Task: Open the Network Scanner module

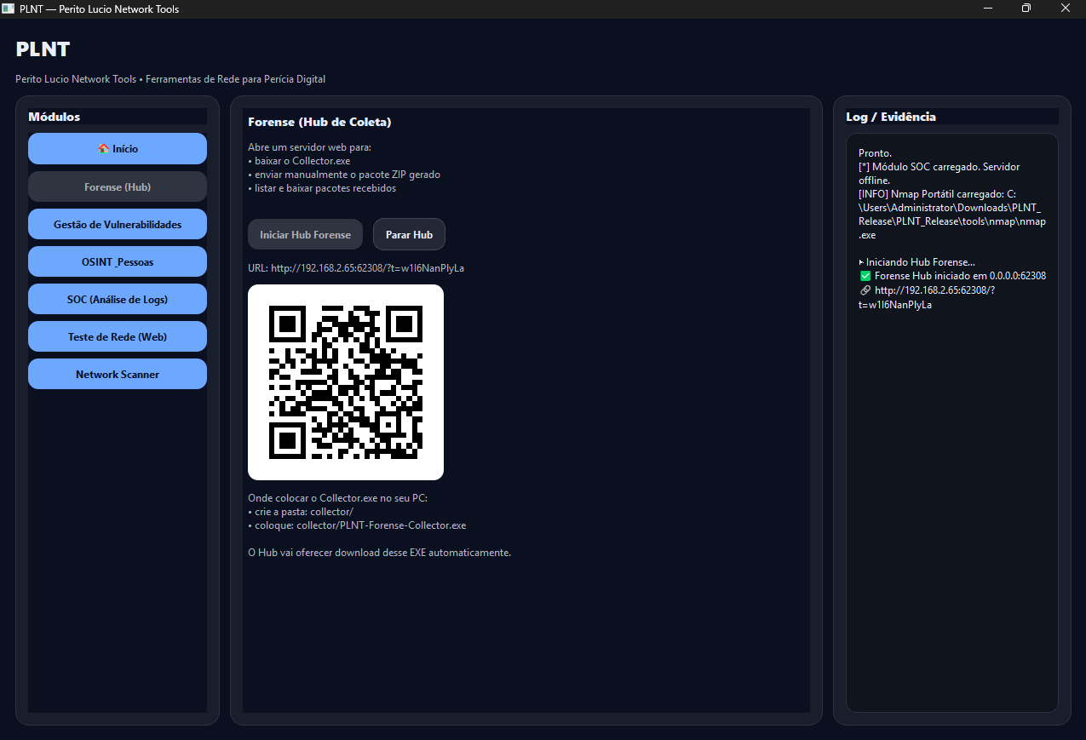Action: tap(118, 374)
